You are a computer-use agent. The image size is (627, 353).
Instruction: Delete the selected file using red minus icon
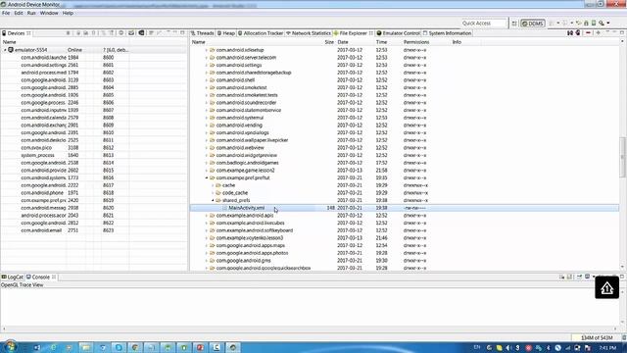[588, 33]
